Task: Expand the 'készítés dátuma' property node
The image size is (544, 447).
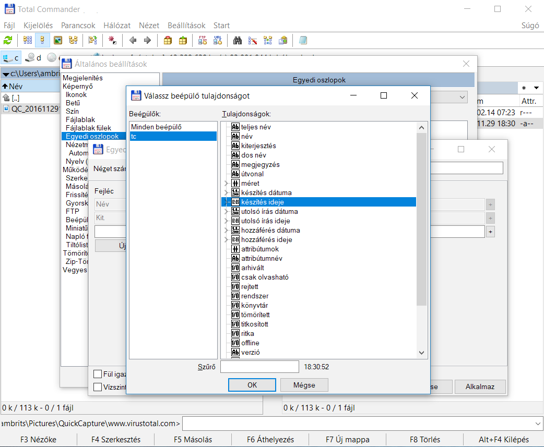Action: tap(226, 193)
